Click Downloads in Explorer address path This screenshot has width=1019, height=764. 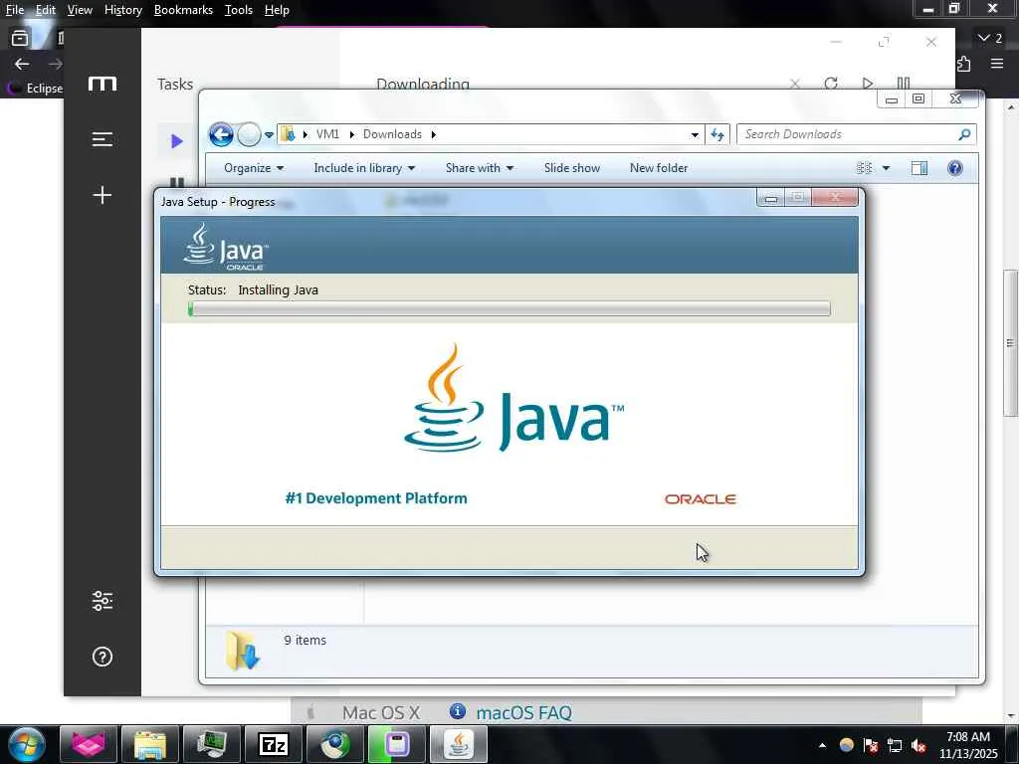tap(392, 134)
